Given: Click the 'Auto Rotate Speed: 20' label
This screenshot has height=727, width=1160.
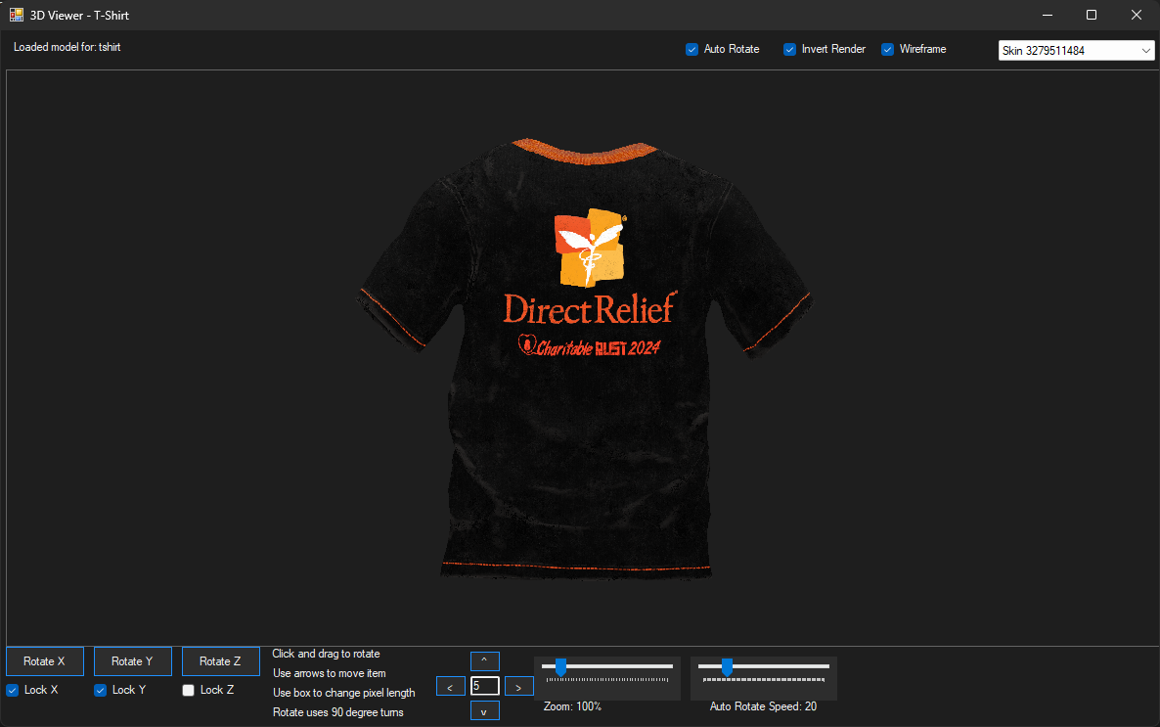Looking at the screenshot, I should pyautogui.click(x=763, y=706).
